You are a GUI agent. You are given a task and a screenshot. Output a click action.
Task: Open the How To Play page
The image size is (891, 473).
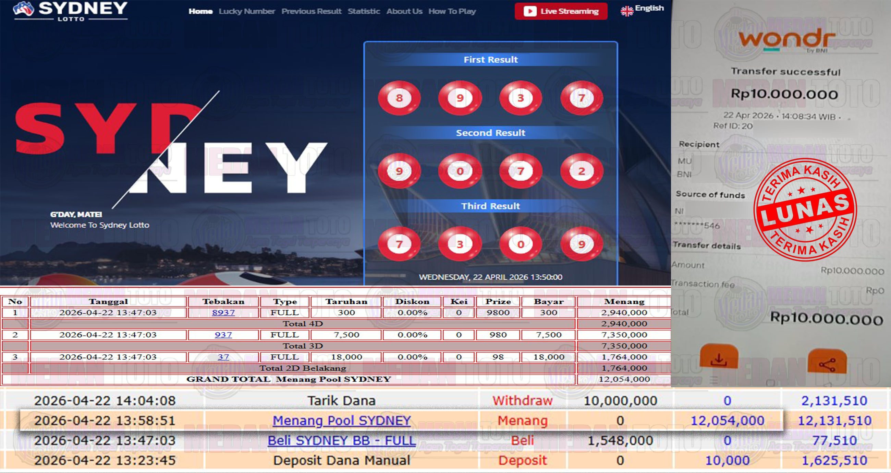tap(452, 11)
